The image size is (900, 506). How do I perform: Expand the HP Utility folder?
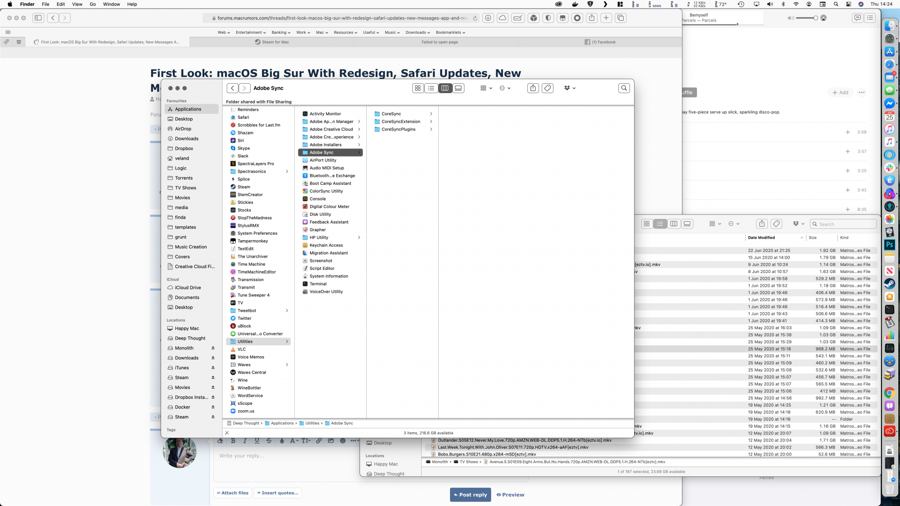(359, 237)
